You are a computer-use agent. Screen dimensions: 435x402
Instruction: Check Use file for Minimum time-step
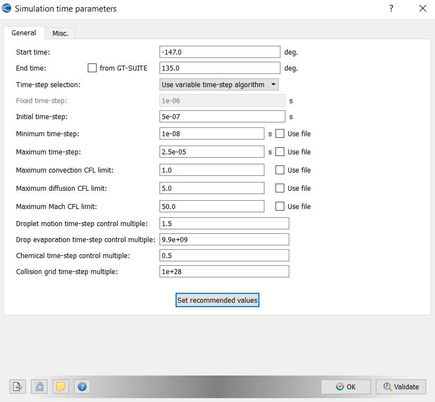click(280, 133)
